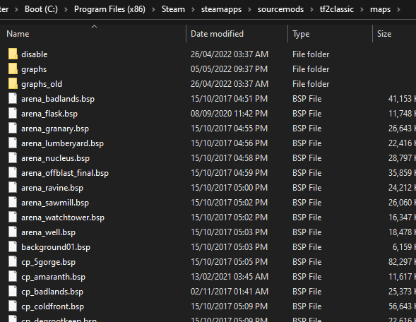This screenshot has height=322, width=416.
Task: Click the cp_amaranth.bsp file icon
Action: click(13, 277)
